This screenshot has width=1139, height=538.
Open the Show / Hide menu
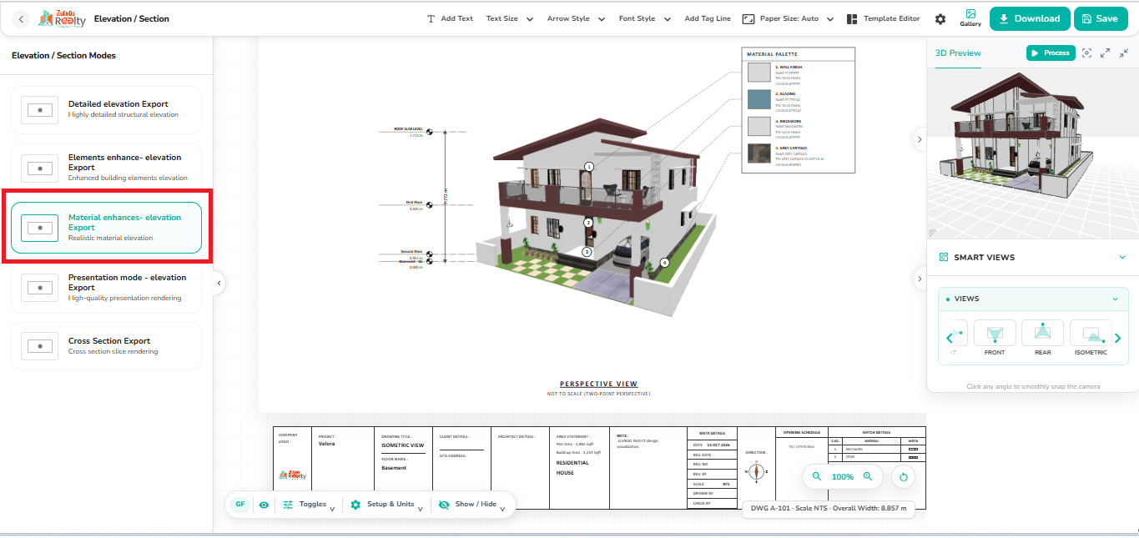click(x=472, y=505)
